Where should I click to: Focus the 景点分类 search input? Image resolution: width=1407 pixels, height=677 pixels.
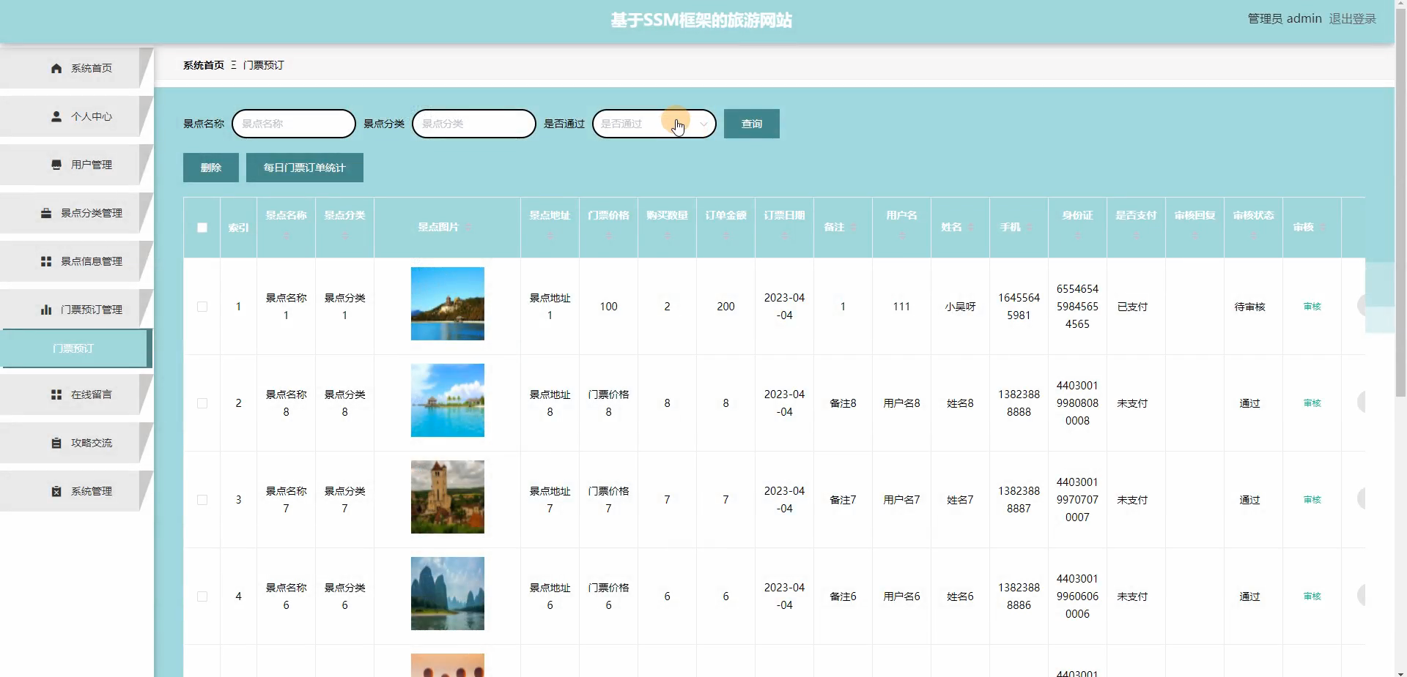point(474,124)
